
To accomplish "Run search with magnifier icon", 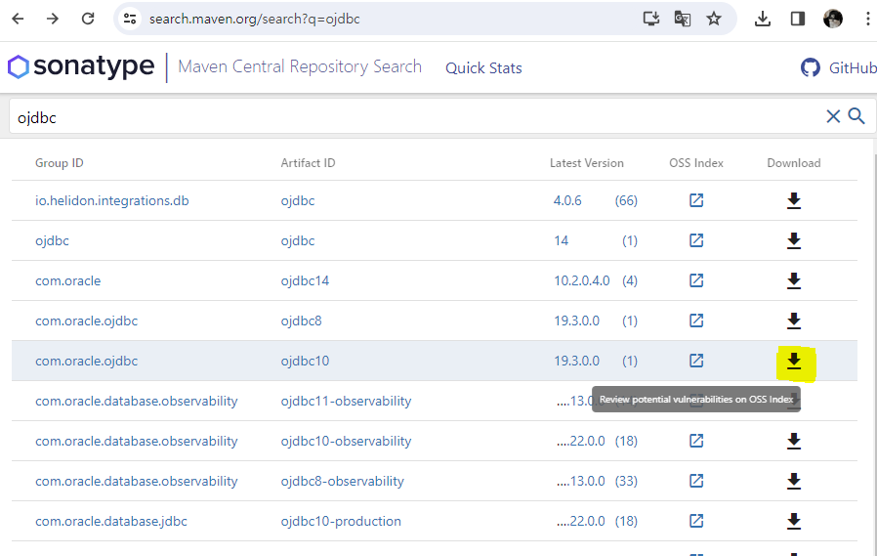I will tap(856, 116).
